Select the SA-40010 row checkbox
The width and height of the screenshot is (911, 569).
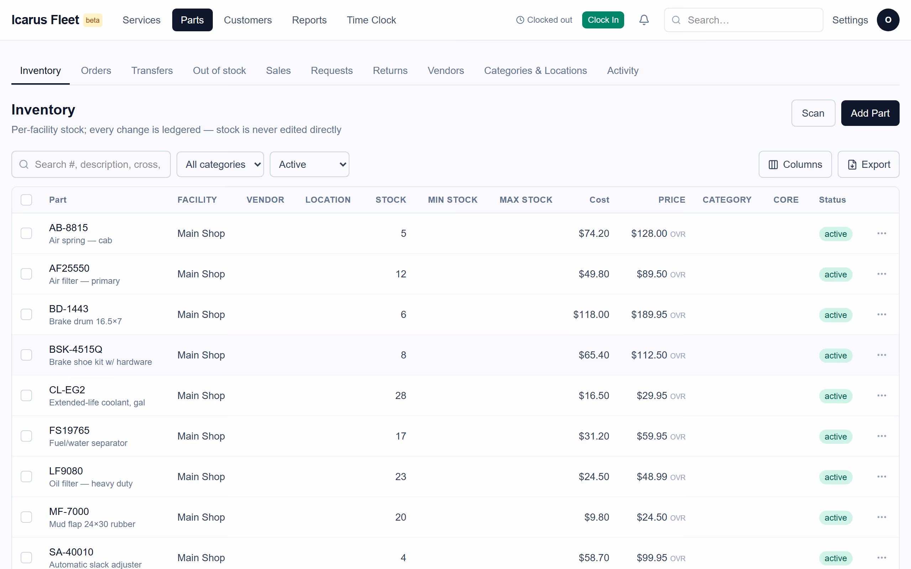tap(26, 558)
